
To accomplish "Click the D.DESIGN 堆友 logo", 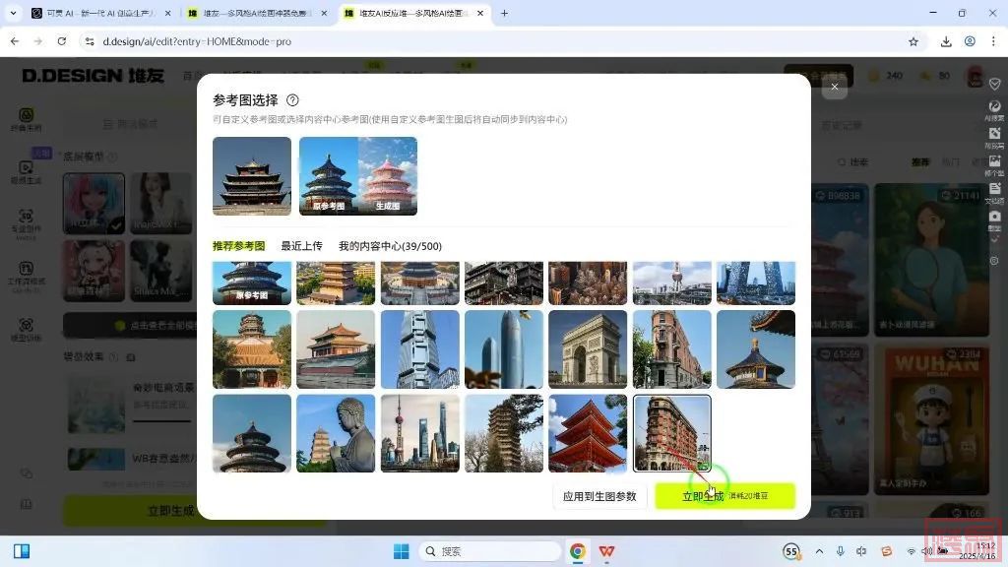I will 94,75.
